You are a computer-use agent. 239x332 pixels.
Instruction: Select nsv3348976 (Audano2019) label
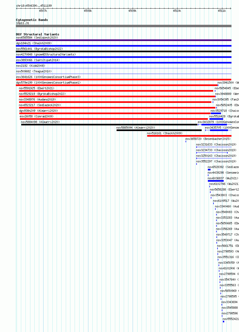[37, 99]
